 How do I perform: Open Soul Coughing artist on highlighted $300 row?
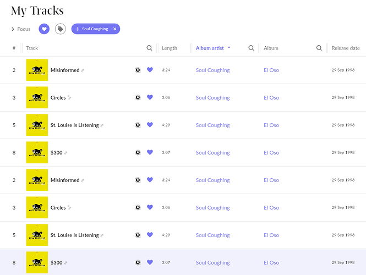click(212, 263)
